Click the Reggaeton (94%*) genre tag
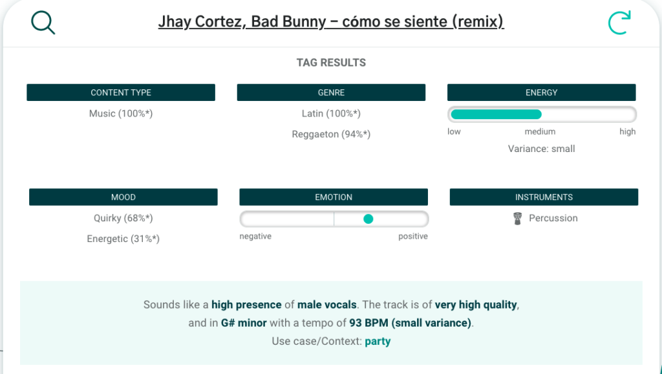The image size is (662, 374). 331,134
